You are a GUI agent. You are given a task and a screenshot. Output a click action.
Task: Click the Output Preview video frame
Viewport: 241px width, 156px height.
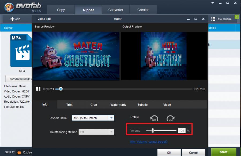point(164,56)
